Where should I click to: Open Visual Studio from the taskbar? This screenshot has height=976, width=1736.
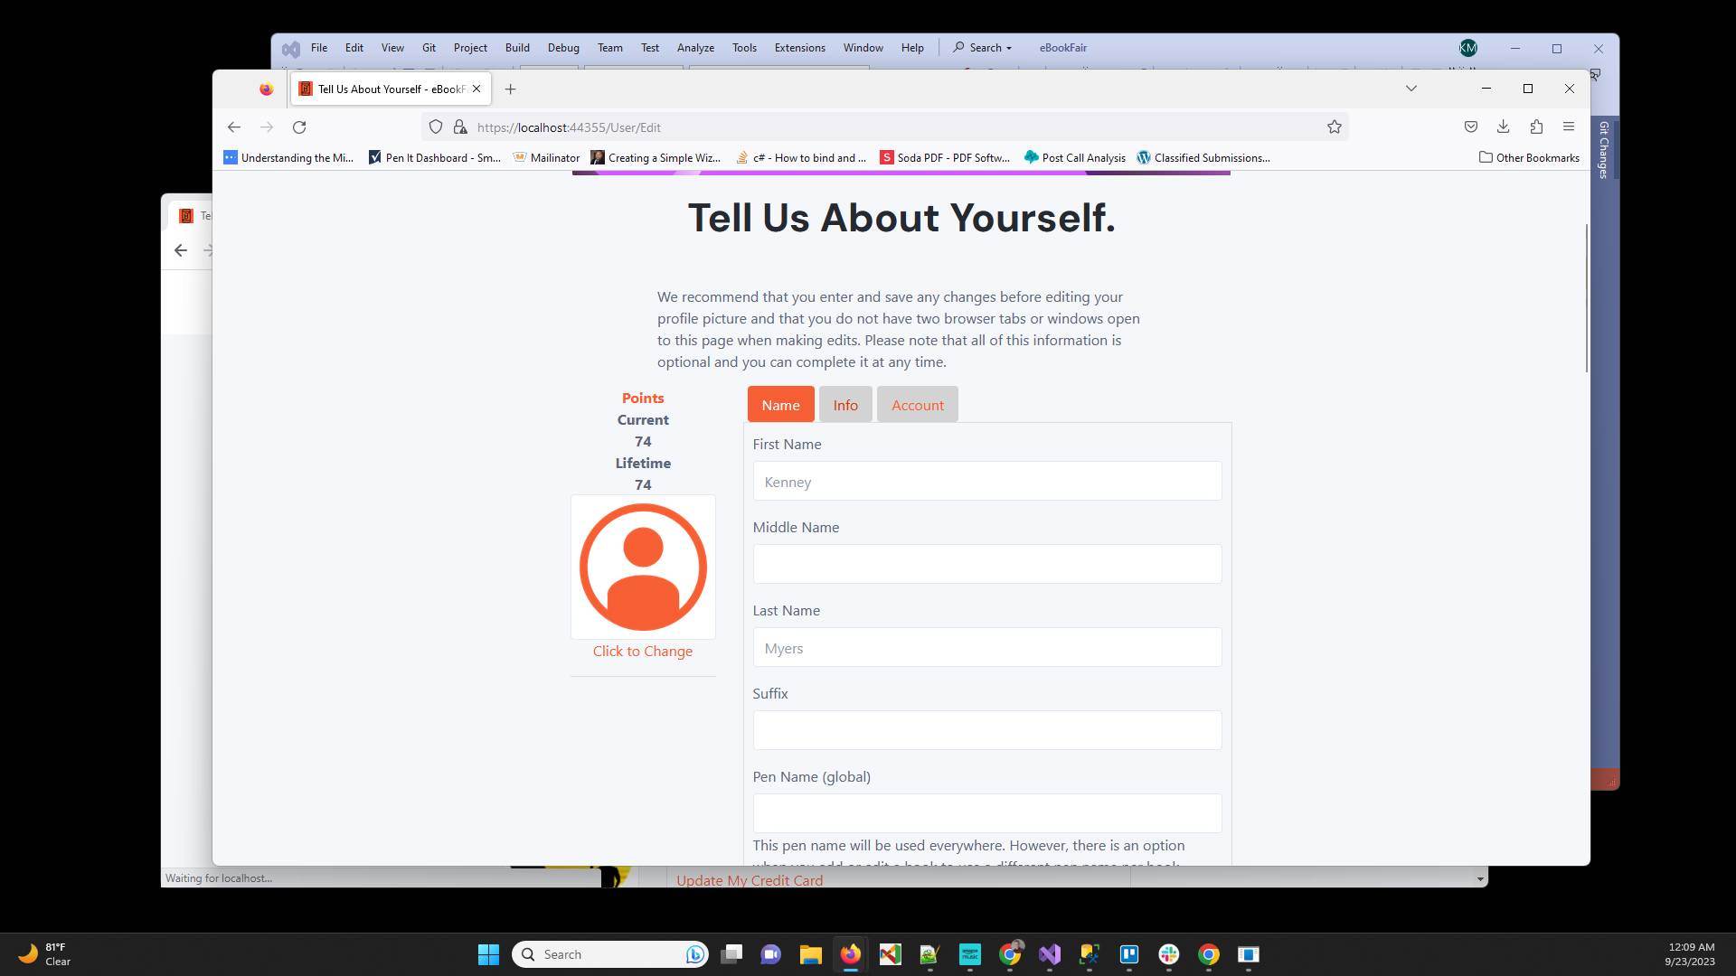[1050, 954]
